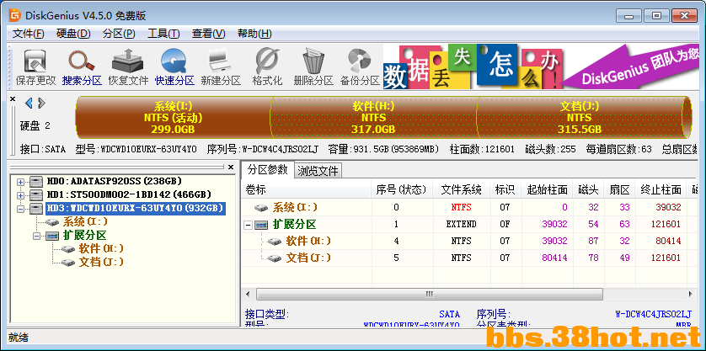Select 系统(I:) label in left tree

coord(86,222)
